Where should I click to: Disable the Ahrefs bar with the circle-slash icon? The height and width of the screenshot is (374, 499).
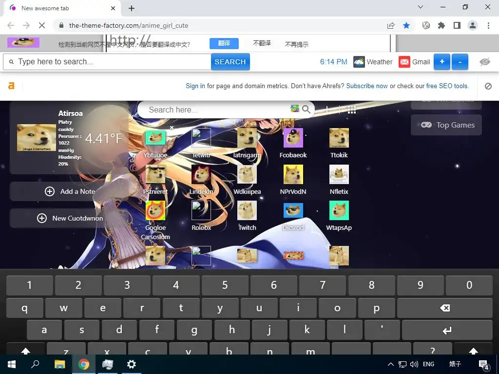[x=488, y=86]
